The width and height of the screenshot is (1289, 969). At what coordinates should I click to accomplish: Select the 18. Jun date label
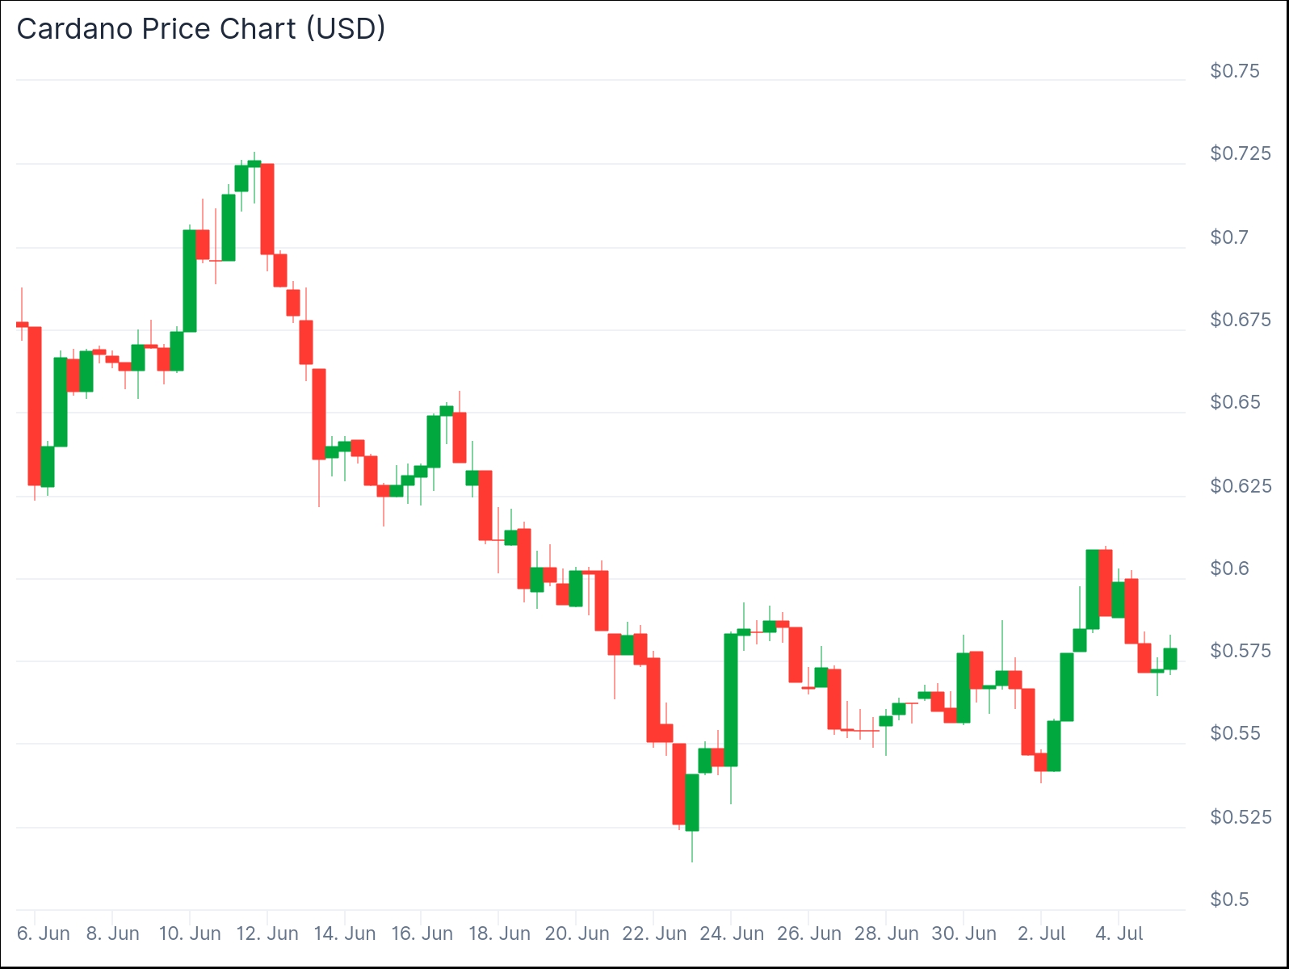(499, 933)
